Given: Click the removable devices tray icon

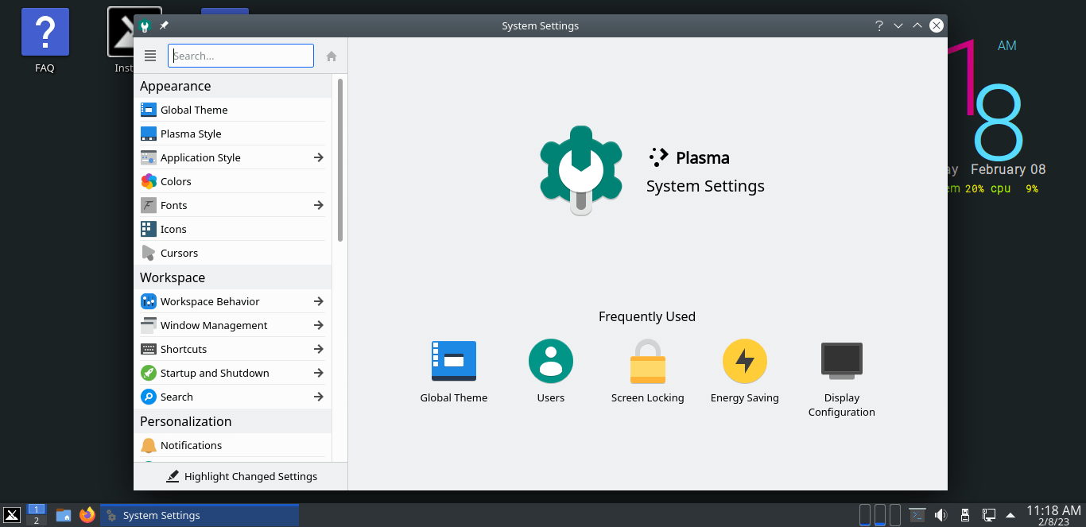Looking at the screenshot, I should (964, 515).
